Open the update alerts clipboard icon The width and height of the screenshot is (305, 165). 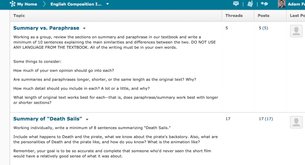[250, 4]
